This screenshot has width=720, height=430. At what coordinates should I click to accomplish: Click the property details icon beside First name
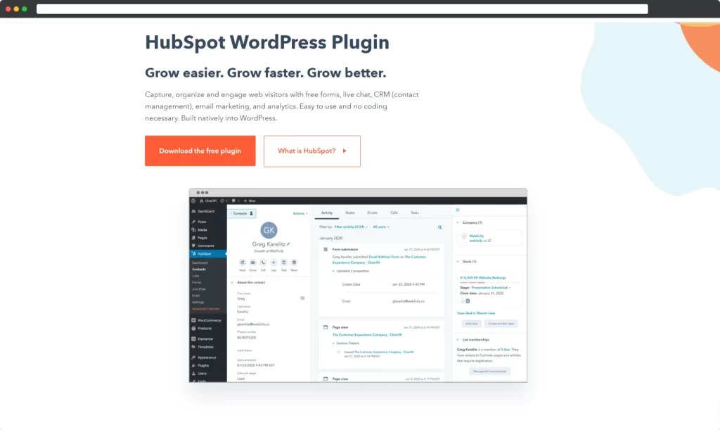pos(302,298)
